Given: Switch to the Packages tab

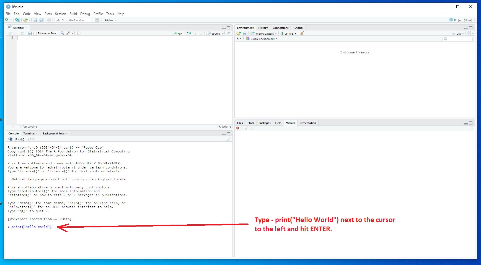Looking at the screenshot, I should tap(264, 123).
